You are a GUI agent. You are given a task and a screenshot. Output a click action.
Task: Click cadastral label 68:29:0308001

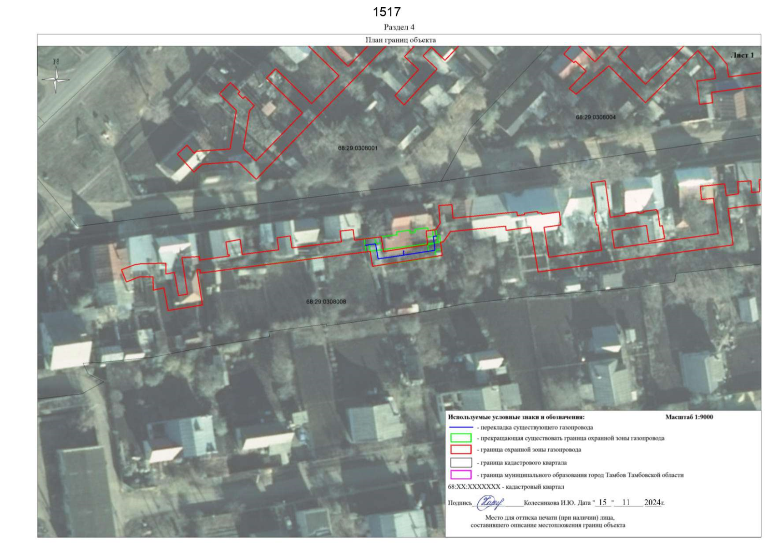[x=358, y=148]
